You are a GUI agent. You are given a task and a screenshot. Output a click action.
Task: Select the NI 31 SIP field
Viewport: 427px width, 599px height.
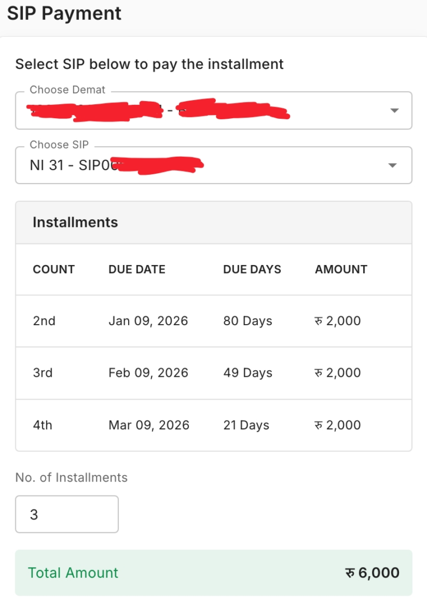[213, 165]
